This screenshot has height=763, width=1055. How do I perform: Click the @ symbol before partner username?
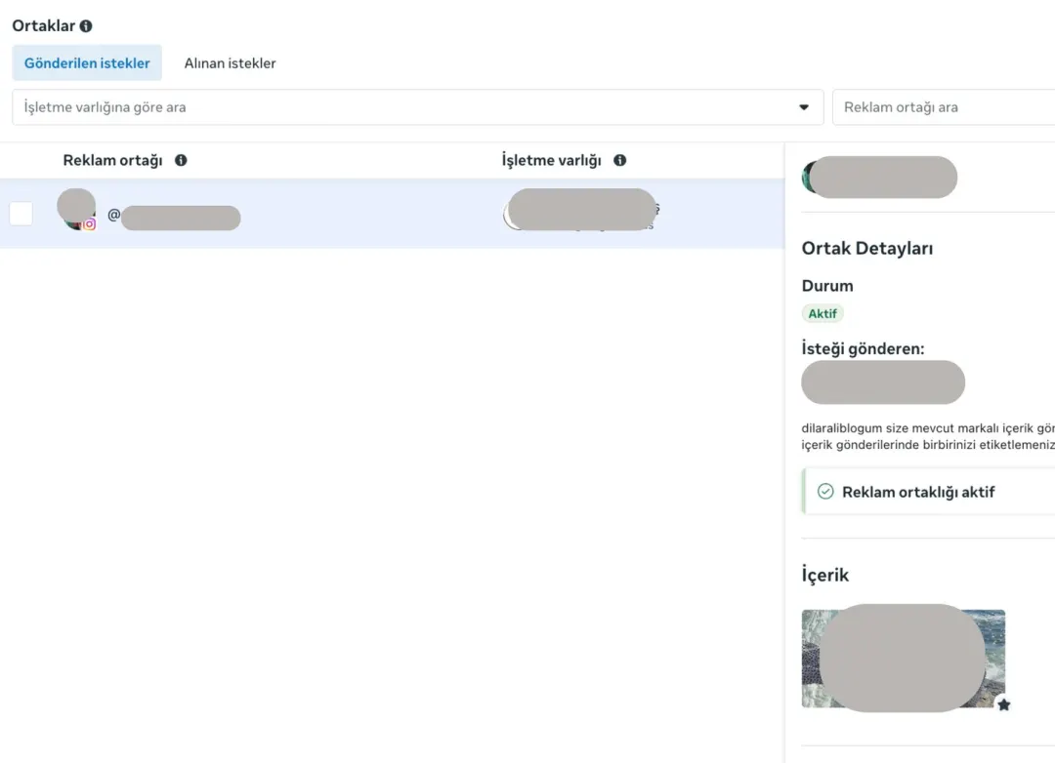coord(113,215)
